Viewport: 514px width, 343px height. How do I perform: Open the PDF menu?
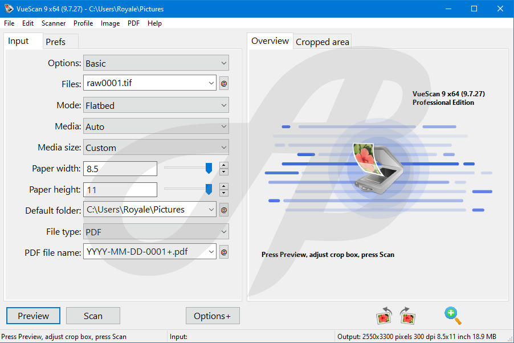click(x=133, y=23)
